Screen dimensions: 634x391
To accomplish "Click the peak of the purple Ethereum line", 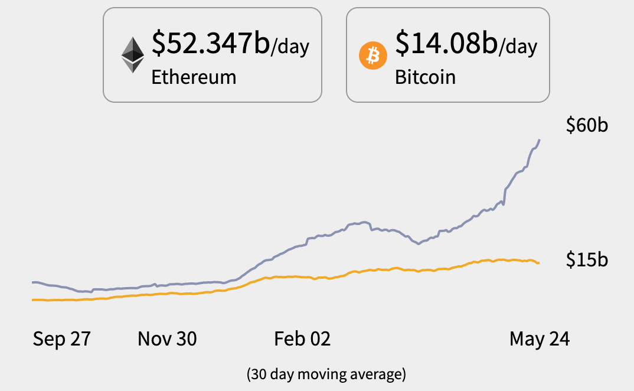I will [x=540, y=140].
